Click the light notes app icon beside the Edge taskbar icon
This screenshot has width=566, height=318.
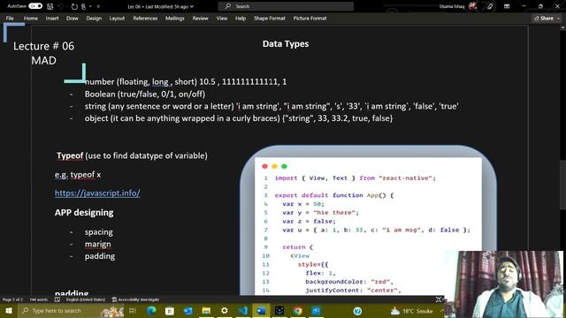click(170, 310)
